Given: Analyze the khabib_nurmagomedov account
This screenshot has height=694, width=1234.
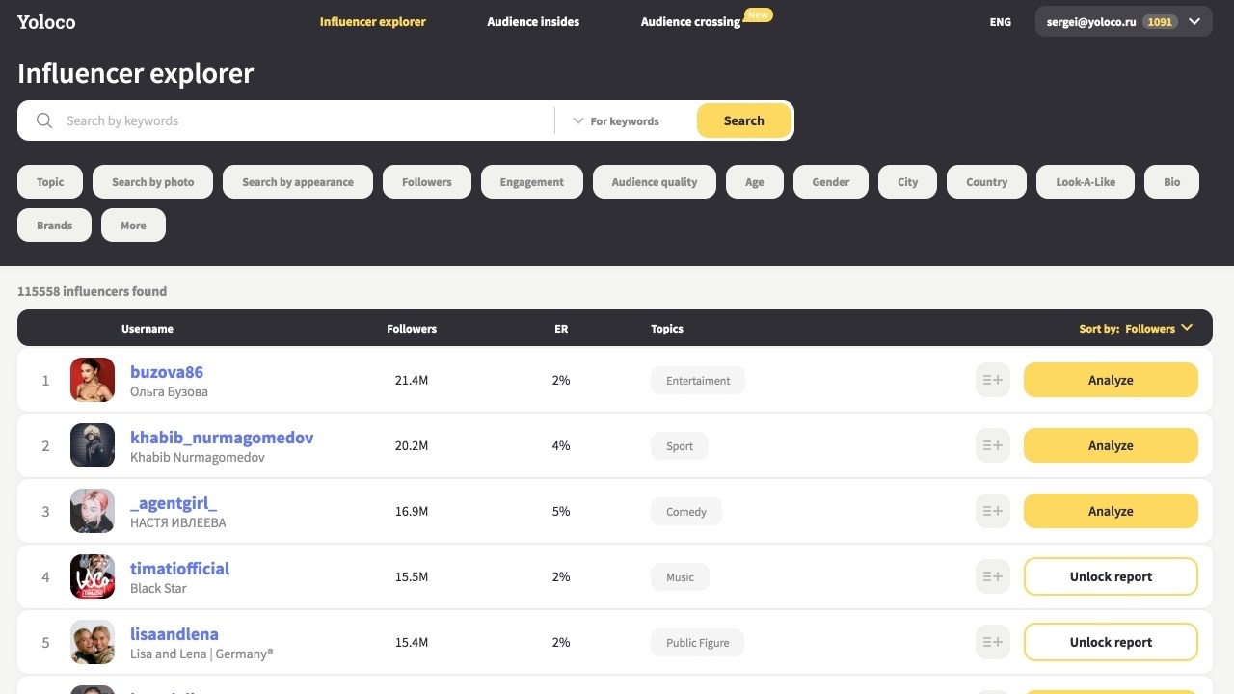Looking at the screenshot, I should coord(1111,445).
